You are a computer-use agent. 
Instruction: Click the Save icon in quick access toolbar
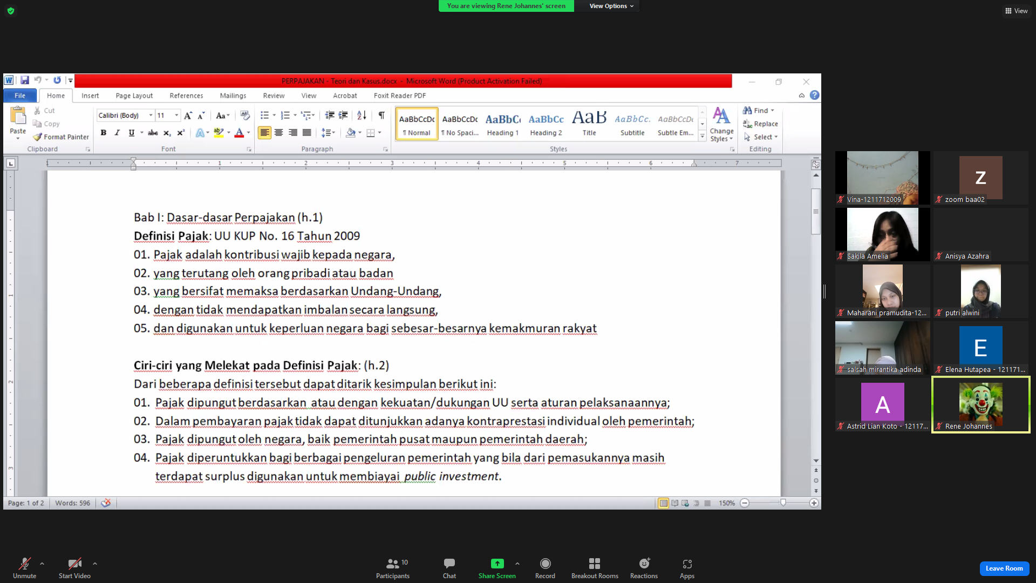click(25, 80)
